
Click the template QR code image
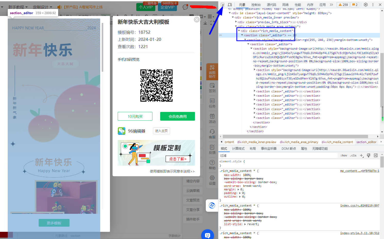pyautogui.click(x=156, y=85)
